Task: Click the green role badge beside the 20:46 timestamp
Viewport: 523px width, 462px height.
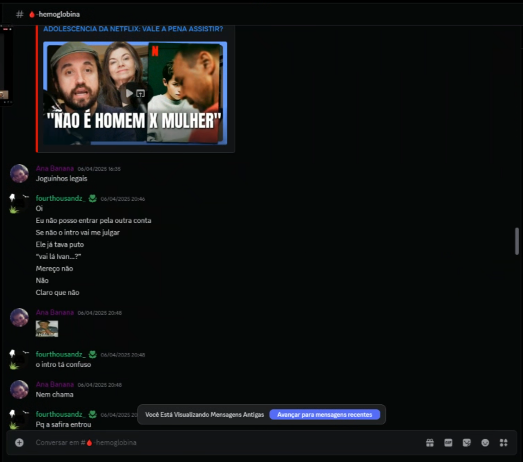Action: coord(93,198)
